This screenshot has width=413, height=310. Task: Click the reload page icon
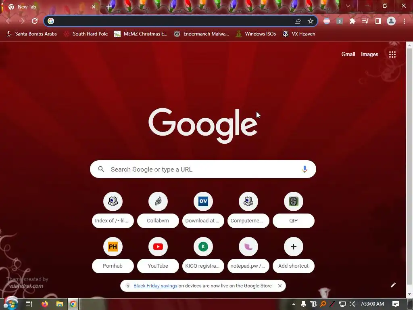coord(35,21)
